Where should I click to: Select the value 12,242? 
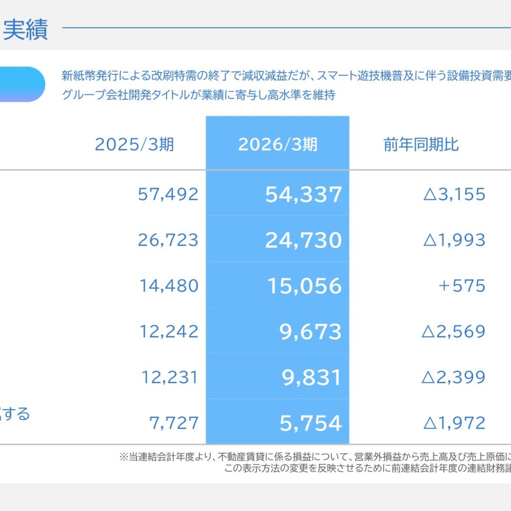(x=169, y=332)
